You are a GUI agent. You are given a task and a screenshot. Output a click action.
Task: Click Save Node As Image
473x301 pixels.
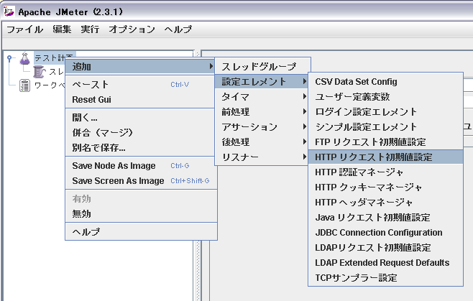[x=114, y=165]
